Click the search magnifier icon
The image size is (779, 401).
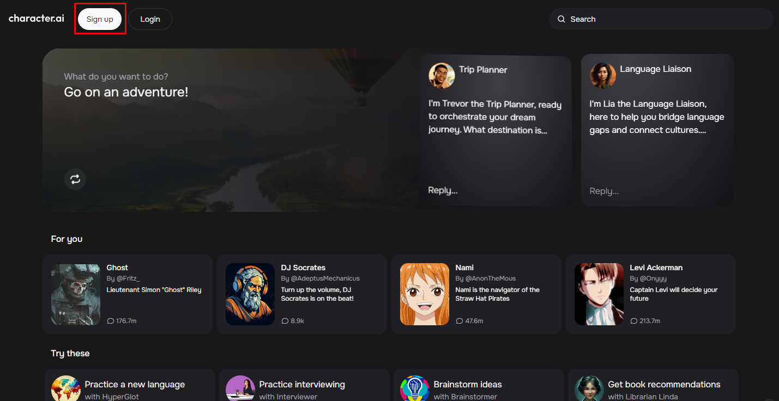point(561,19)
